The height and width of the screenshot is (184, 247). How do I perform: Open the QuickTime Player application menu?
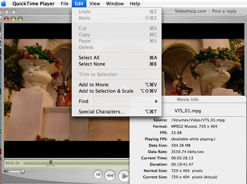pyautogui.click(x=33, y=4)
